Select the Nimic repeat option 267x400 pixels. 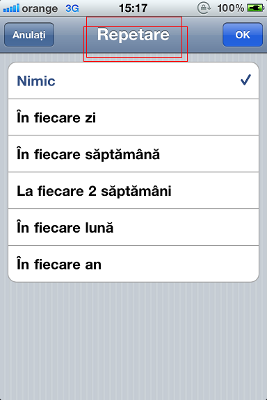pyautogui.click(x=133, y=81)
